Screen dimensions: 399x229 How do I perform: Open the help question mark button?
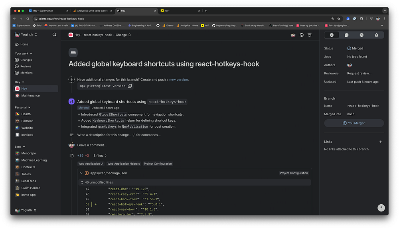tap(381, 208)
